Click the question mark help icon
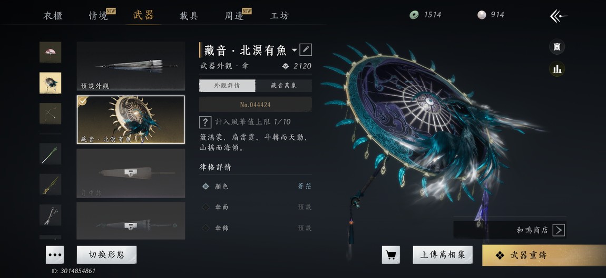This screenshot has width=606, height=278. click(x=205, y=122)
